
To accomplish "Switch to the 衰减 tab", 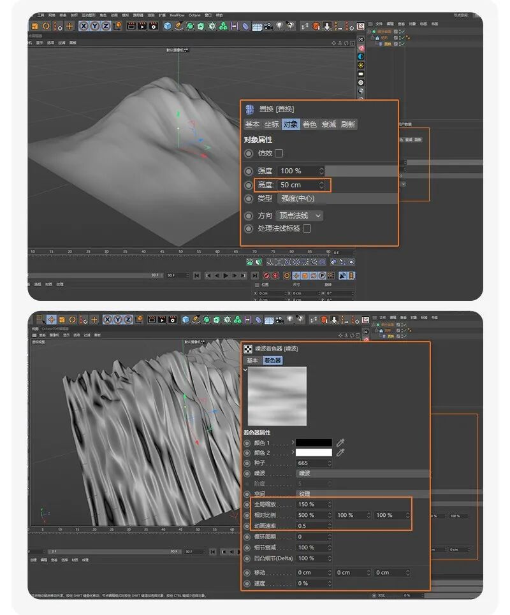I will (x=329, y=124).
